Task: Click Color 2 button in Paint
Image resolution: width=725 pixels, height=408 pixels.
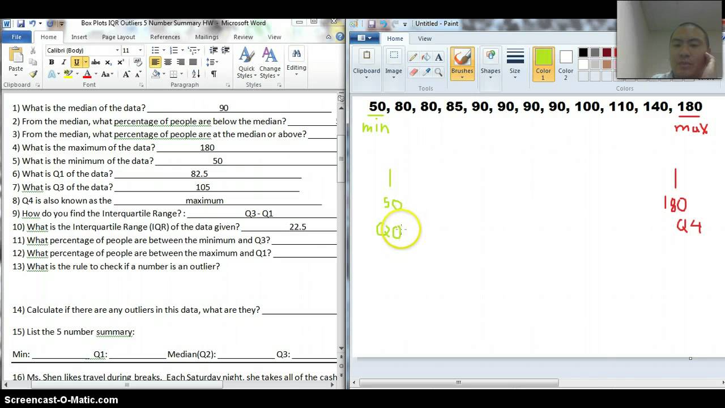Action: 566,64
